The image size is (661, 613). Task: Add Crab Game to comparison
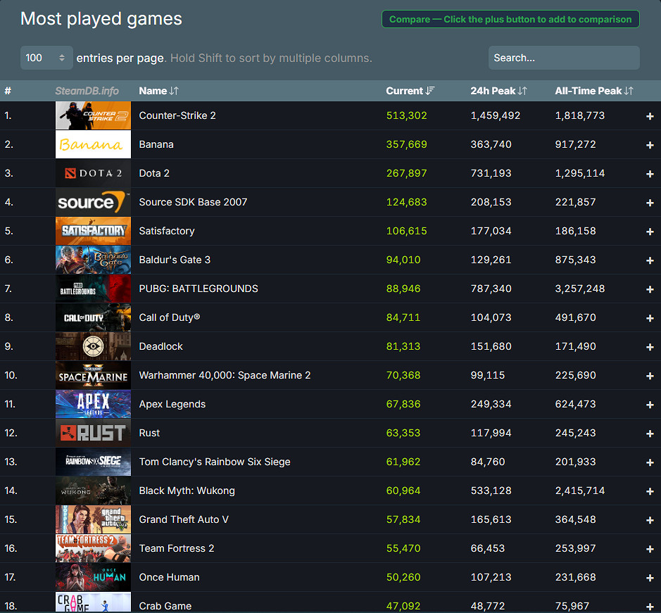(x=650, y=606)
